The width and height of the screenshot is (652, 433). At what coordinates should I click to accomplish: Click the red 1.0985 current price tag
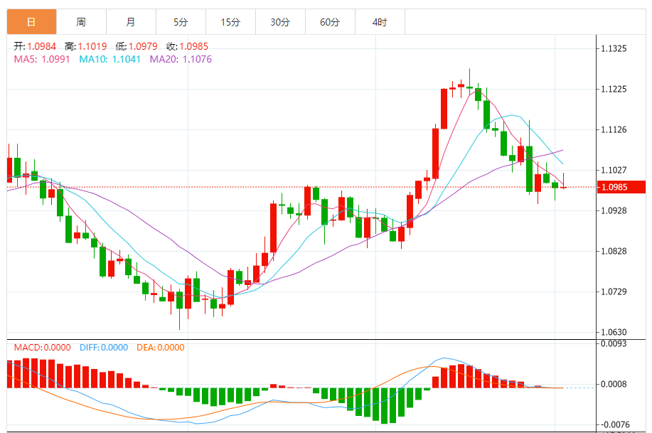click(621, 187)
